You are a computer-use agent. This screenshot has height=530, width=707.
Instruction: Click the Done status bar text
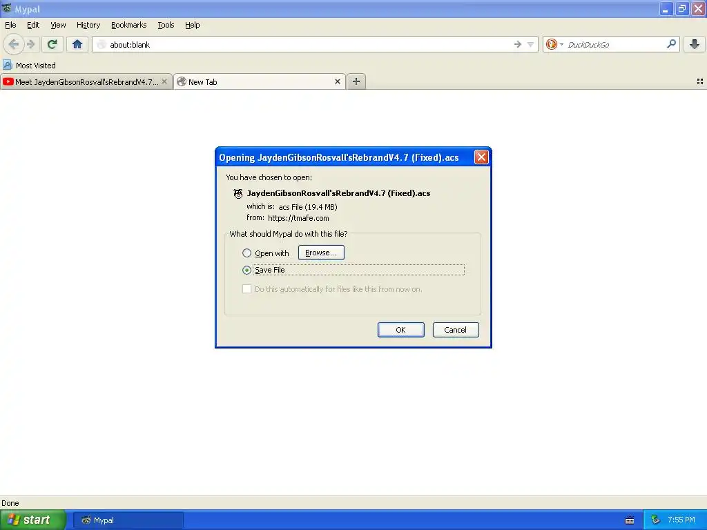click(x=10, y=503)
